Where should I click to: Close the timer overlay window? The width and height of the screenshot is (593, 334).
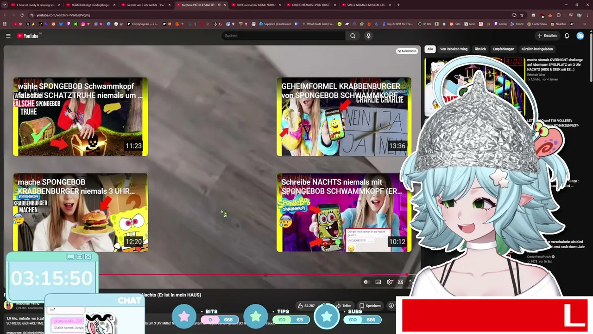click(x=88, y=257)
